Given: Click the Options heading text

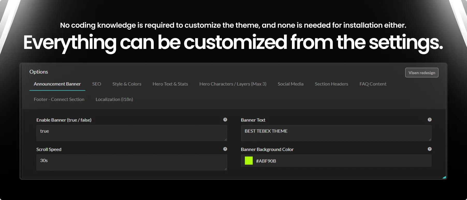Looking at the screenshot, I should tap(39, 72).
